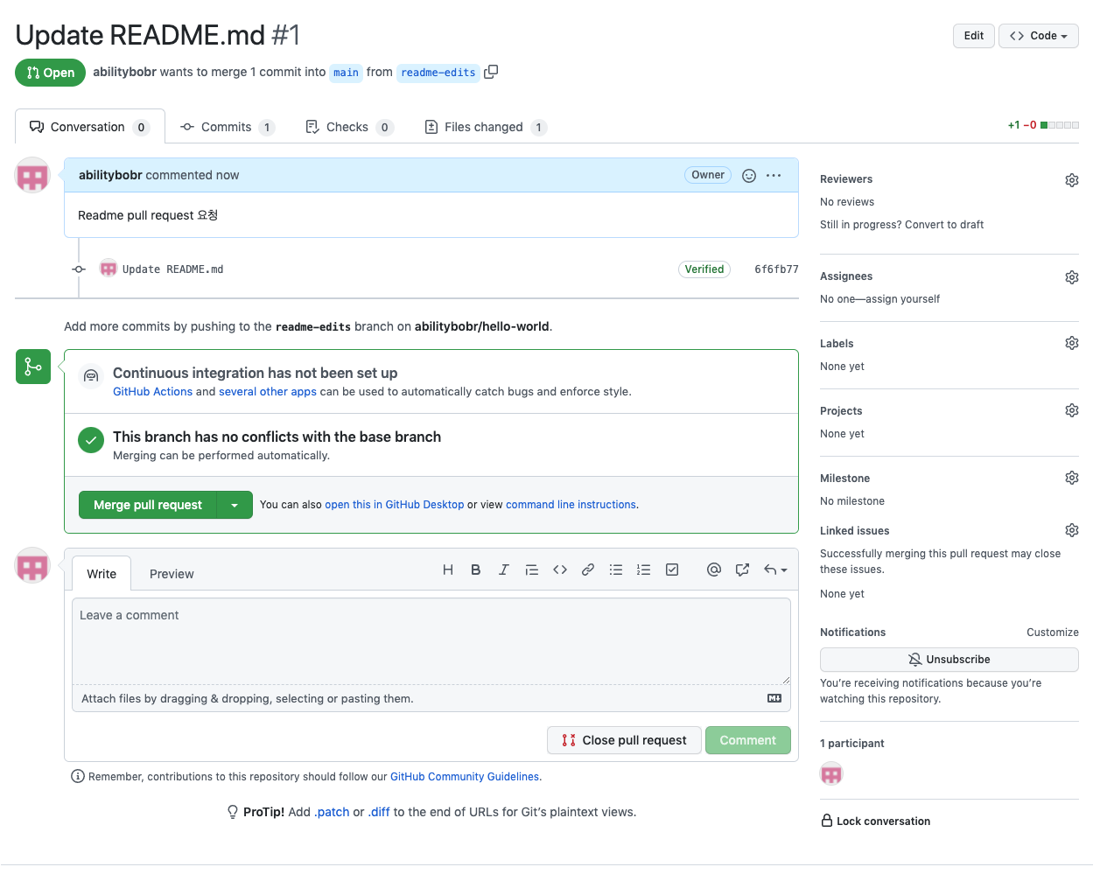This screenshot has height=874, width=1100.
Task: Open Linked issues settings gear
Action: (x=1071, y=530)
